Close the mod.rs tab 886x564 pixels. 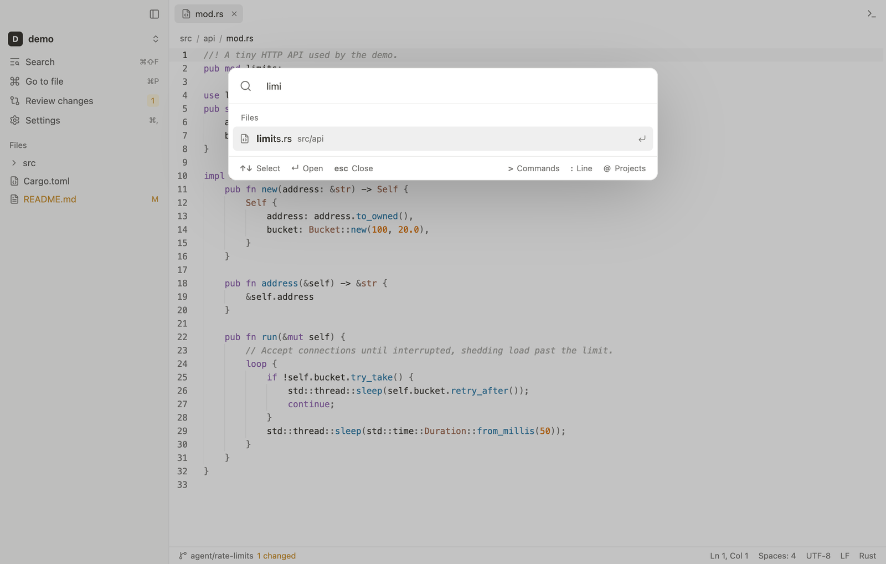(x=234, y=14)
